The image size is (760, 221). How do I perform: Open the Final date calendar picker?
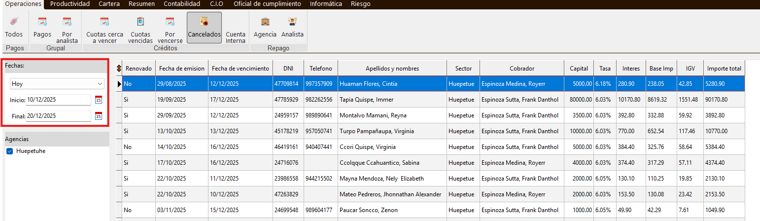tap(98, 116)
